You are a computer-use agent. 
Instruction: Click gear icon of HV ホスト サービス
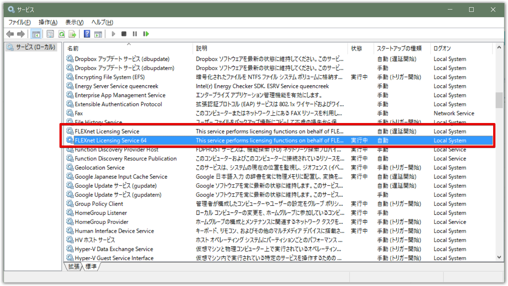[x=70, y=240]
